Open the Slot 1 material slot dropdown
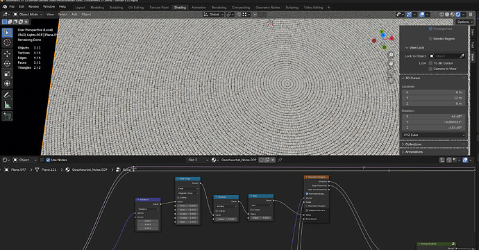The width and height of the screenshot is (479, 250). 198,160
